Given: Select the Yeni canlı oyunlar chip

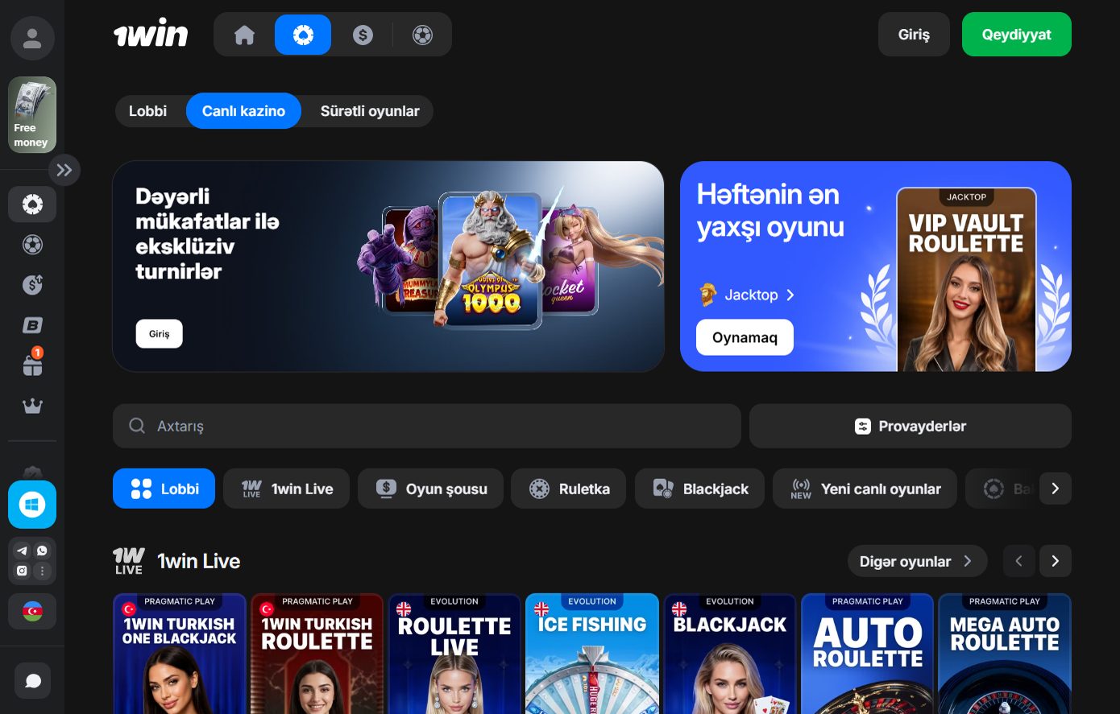Looking at the screenshot, I should click(865, 489).
